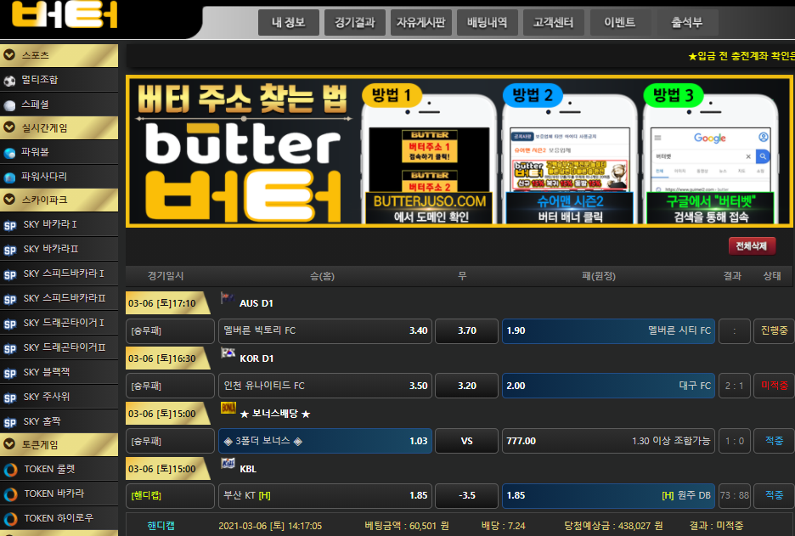Click the token ring icon beside TOKEN 룰렛
Viewport: 795px width, 536px height.
point(10,470)
